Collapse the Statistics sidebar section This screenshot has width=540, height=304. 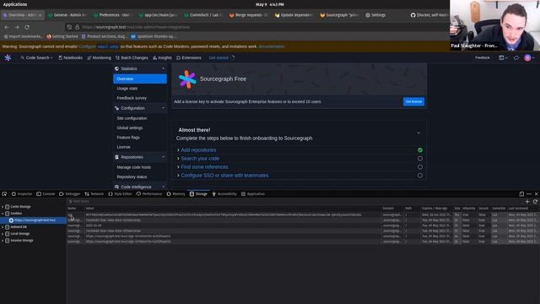[x=163, y=68]
